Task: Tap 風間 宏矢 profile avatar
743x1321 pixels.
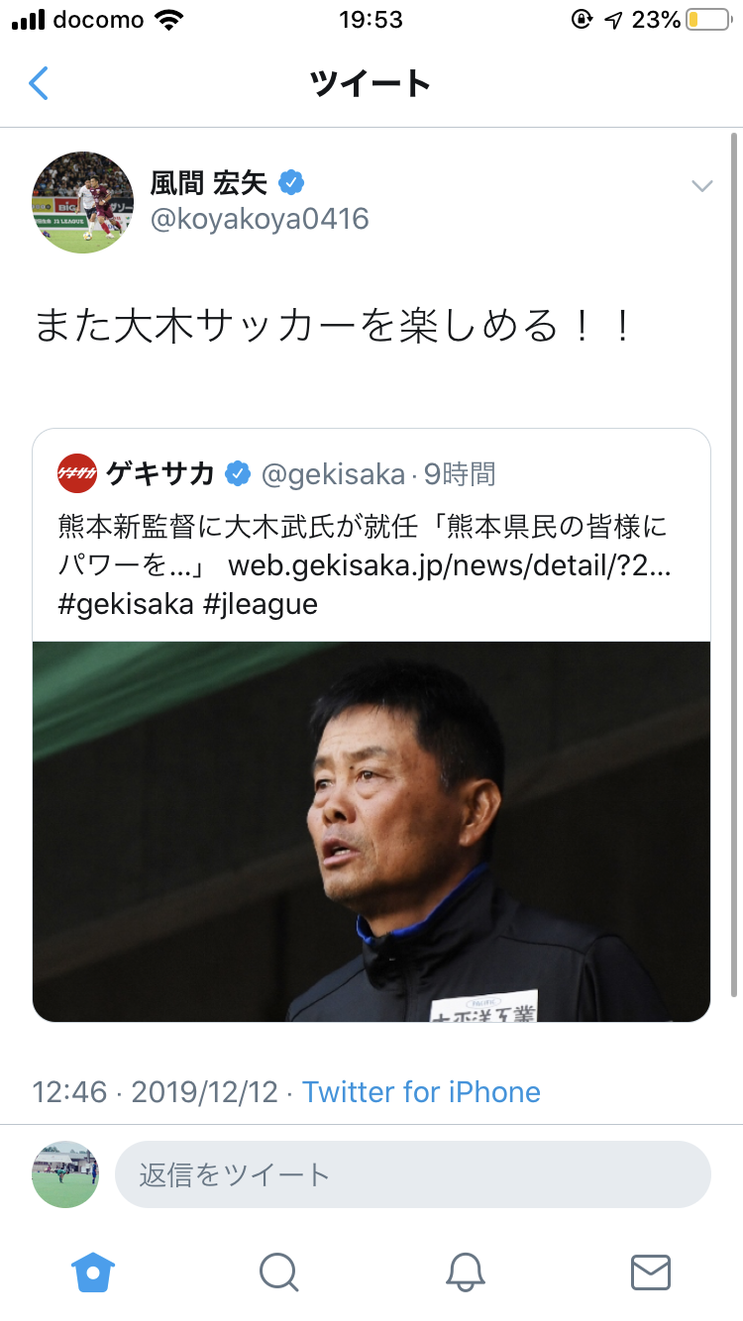Action: coord(82,202)
